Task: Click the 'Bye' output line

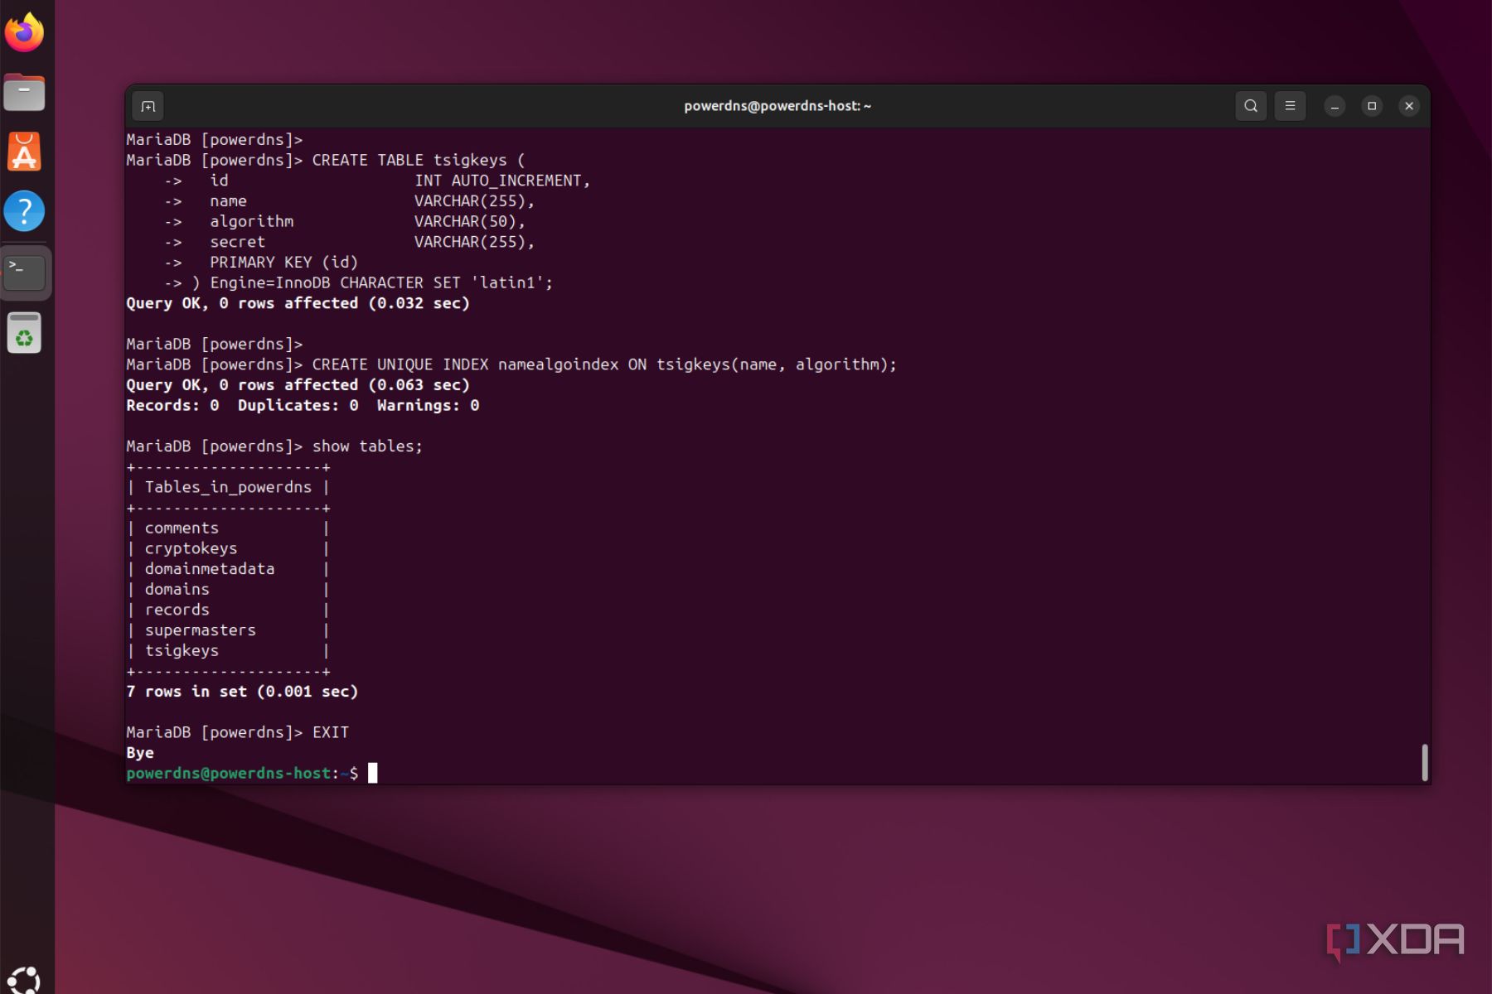Action: tap(140, 753)
